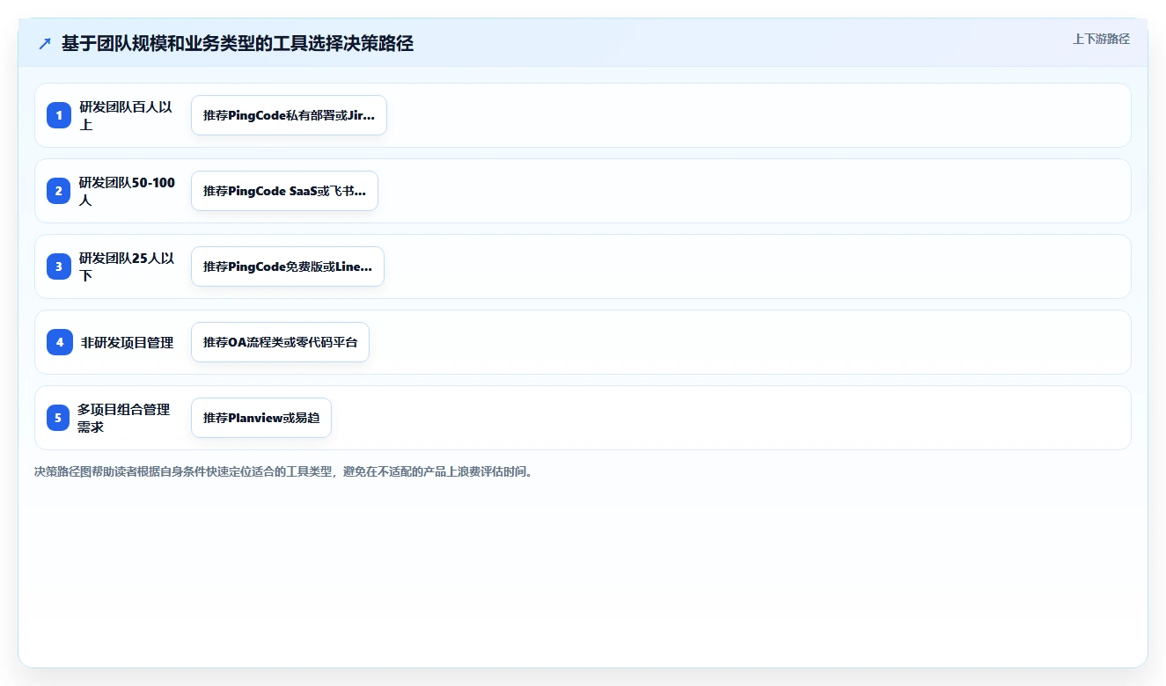Image resolution: width=1166 pixels, height=686 pixels.
Task: Click the footer note starting 决策路径图帮助读者
Action: click(x=283, y=471)
